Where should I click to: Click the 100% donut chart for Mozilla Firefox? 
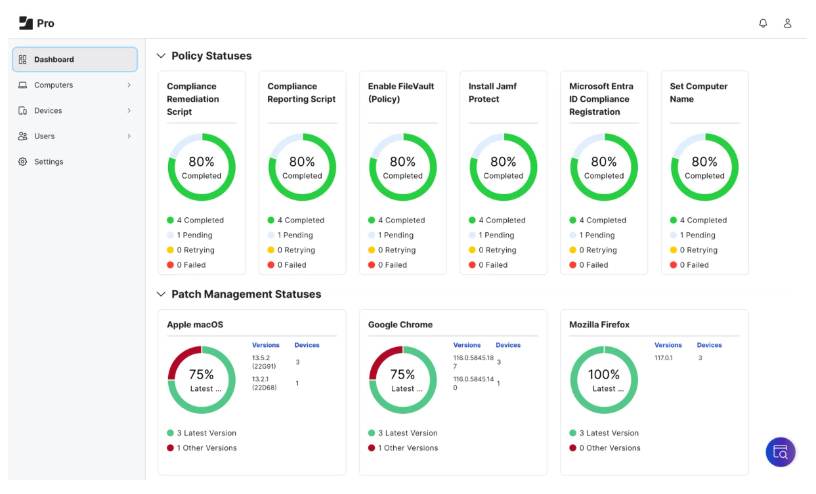tap(604, 380)
